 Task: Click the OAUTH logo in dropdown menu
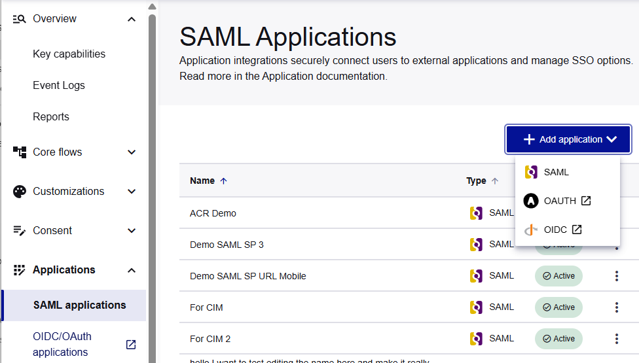click(x=531, y=201)
